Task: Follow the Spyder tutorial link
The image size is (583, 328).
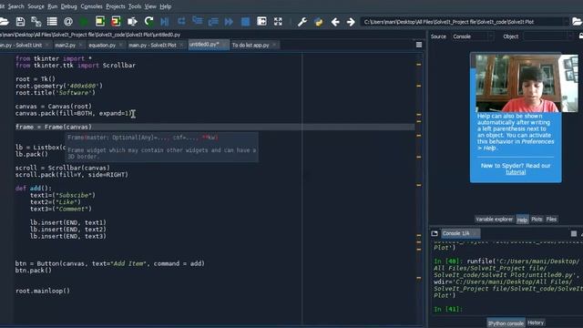Action: click(516, 172)
